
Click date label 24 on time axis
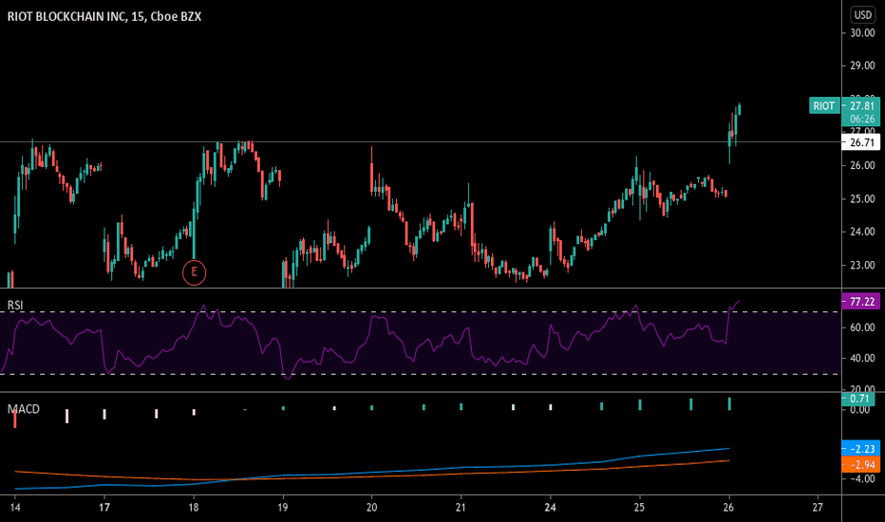tap(550, 508)
